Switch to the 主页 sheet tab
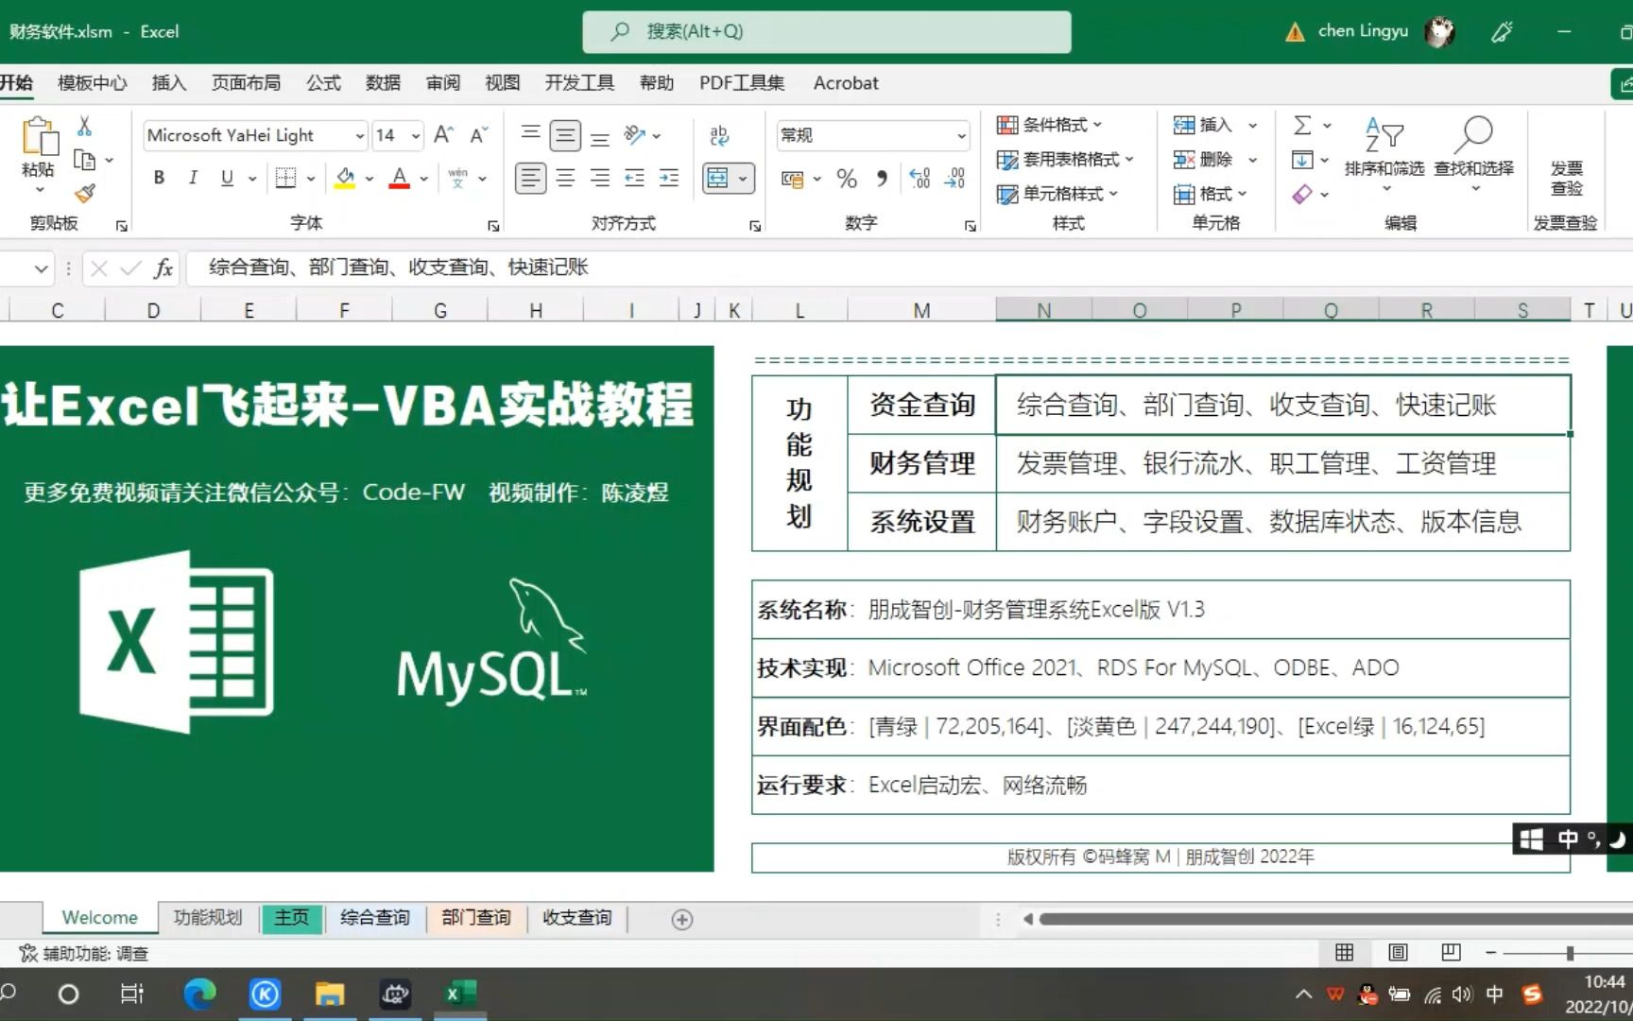Viewport: 1633px width, 1021px height. (x=292, y=918)
